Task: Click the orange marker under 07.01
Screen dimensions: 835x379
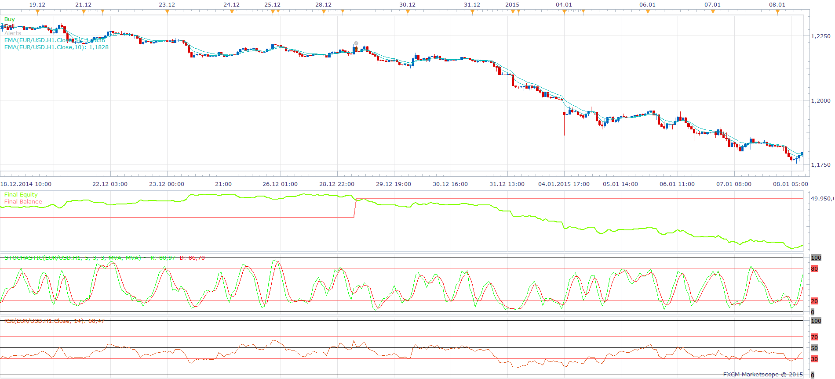Action: pos(713,12)
